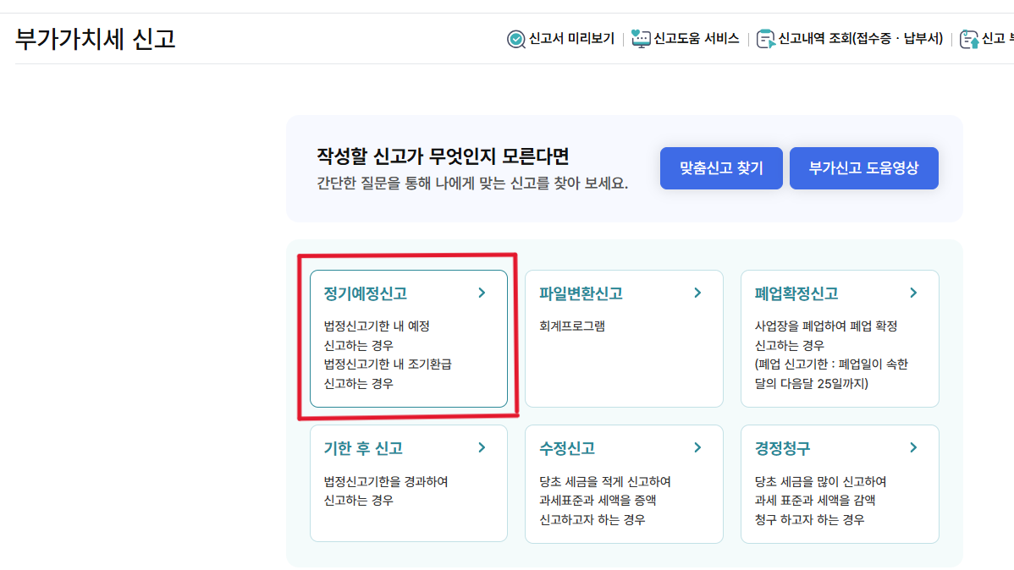Open the 기한 후 신고 card title
1014x570 pixels.
[363, 448]
